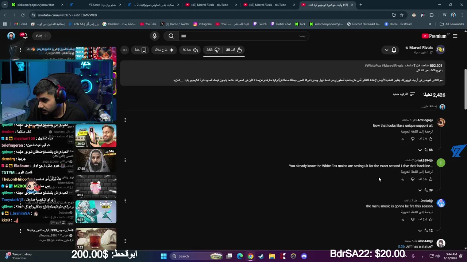Open the Gmail bookmark

pos(20,24)
